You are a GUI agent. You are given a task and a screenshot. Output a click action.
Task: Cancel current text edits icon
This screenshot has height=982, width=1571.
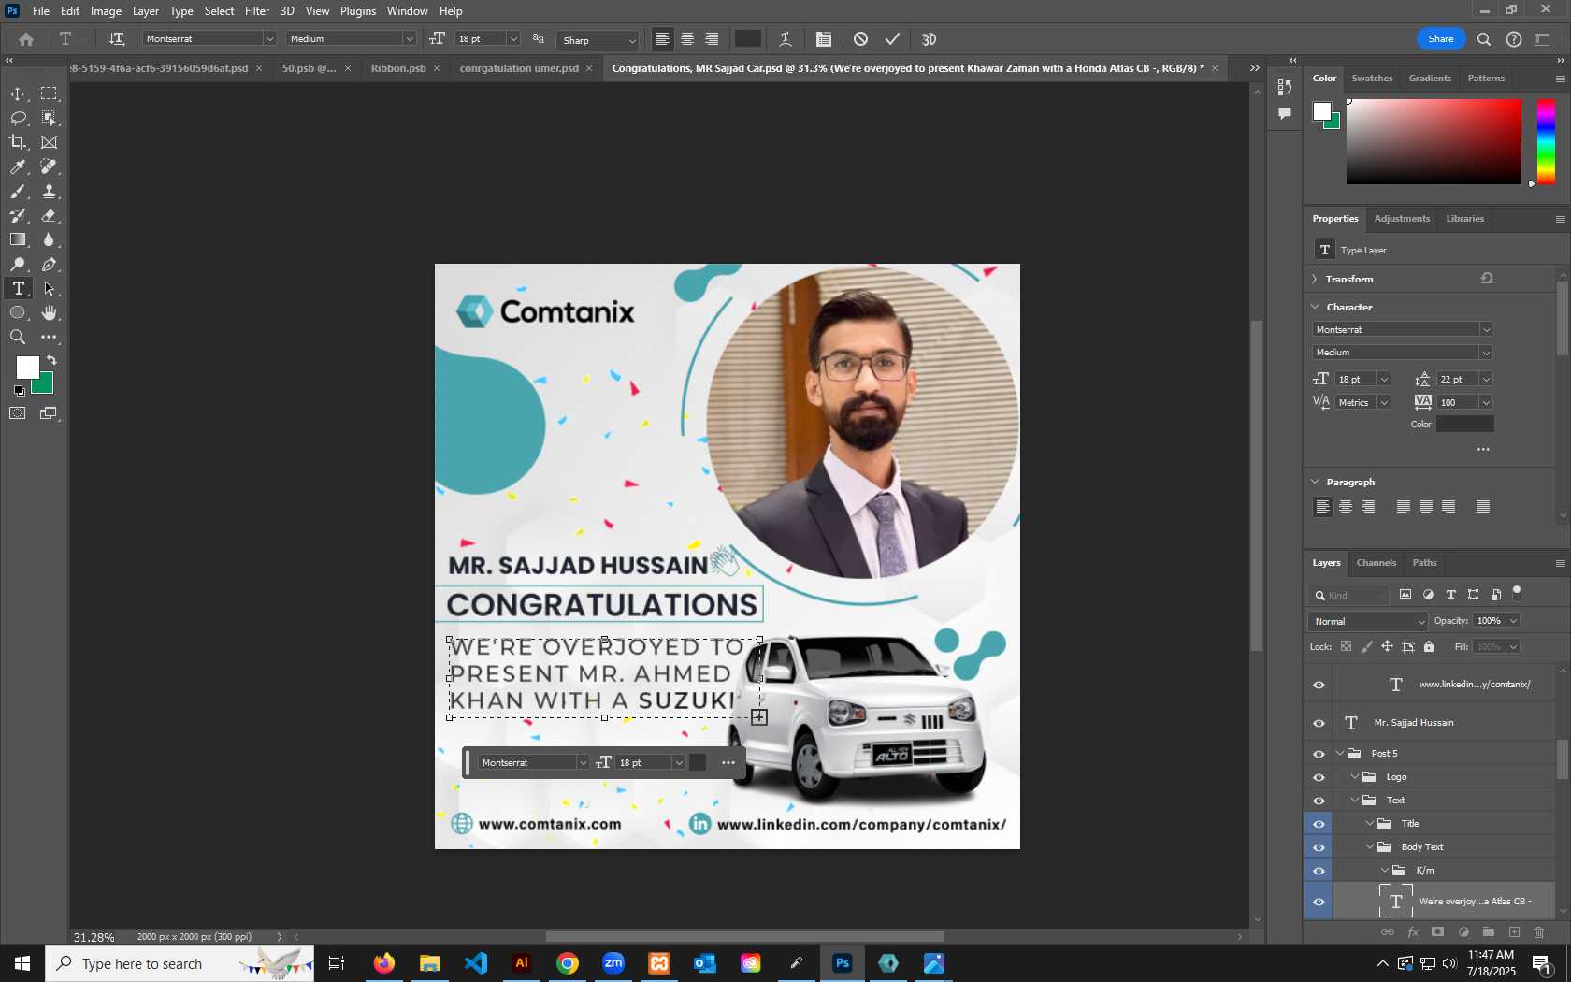pos(860,39)
